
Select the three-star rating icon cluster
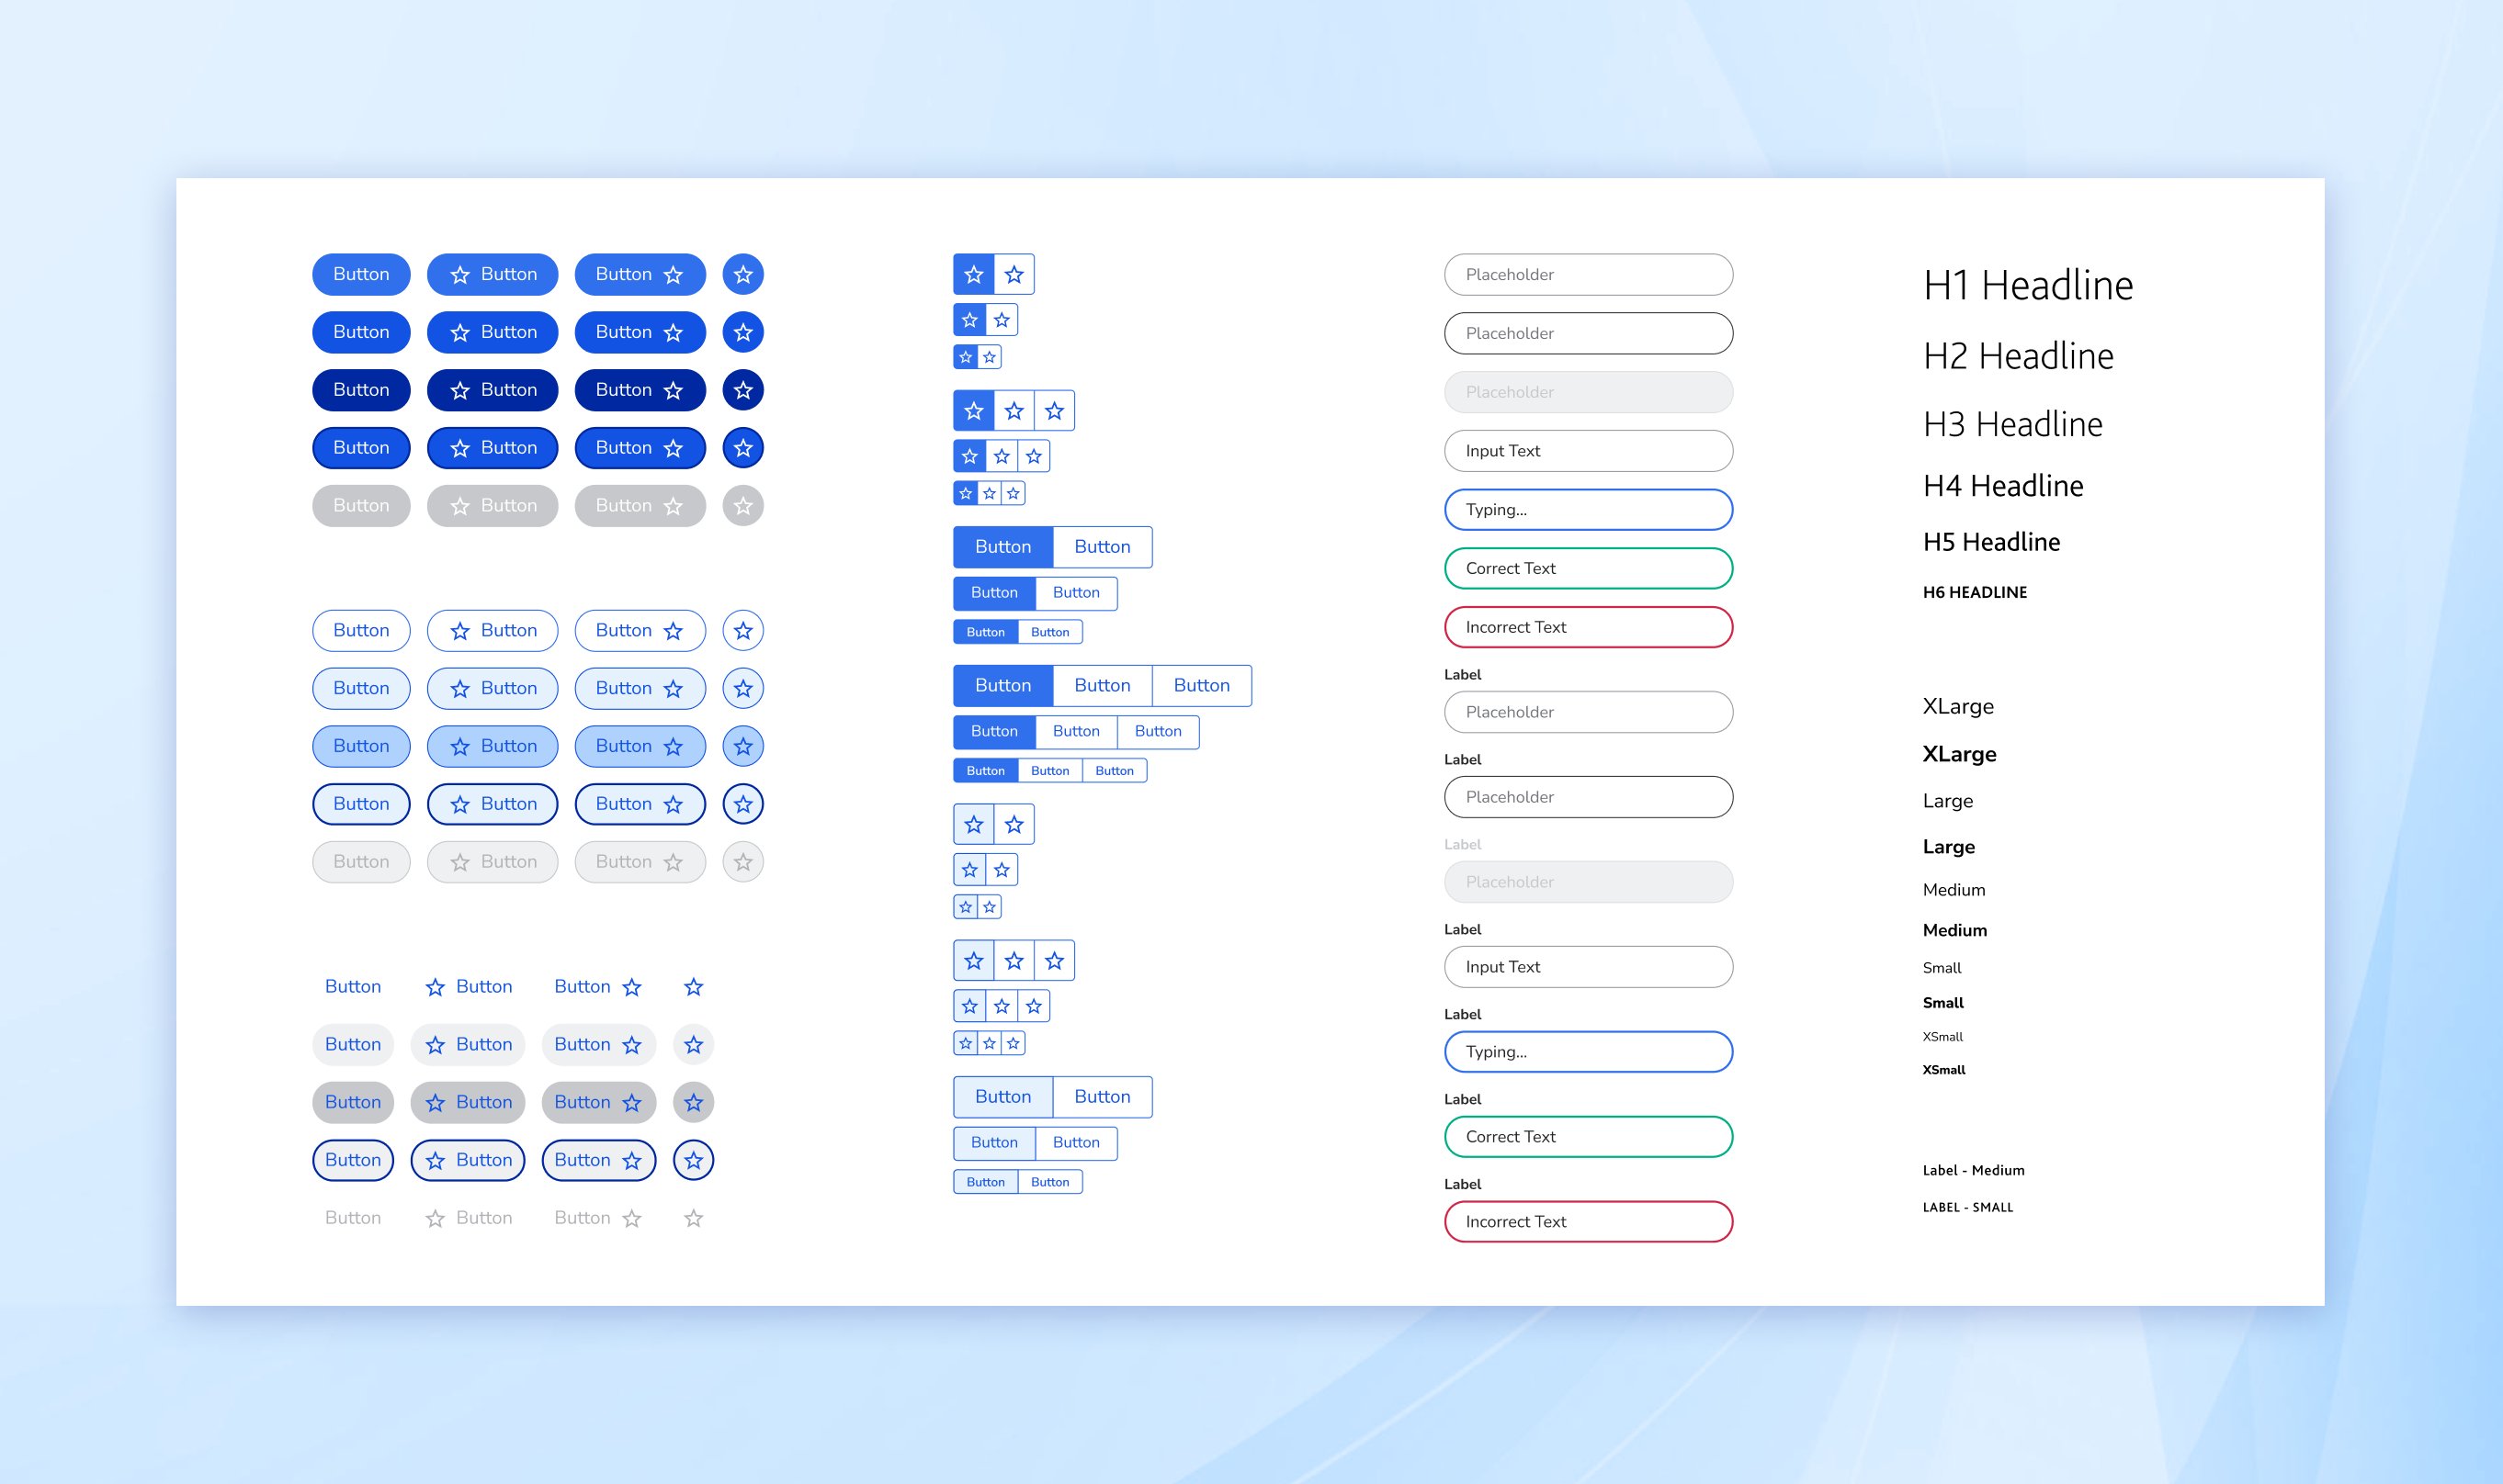coord(1013,410)
